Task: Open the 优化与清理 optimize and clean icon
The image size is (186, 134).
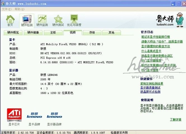Action: tap(74, 21)
